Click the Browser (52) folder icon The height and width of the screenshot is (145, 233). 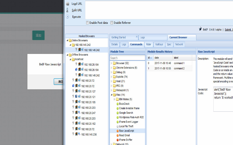(114, 63)
